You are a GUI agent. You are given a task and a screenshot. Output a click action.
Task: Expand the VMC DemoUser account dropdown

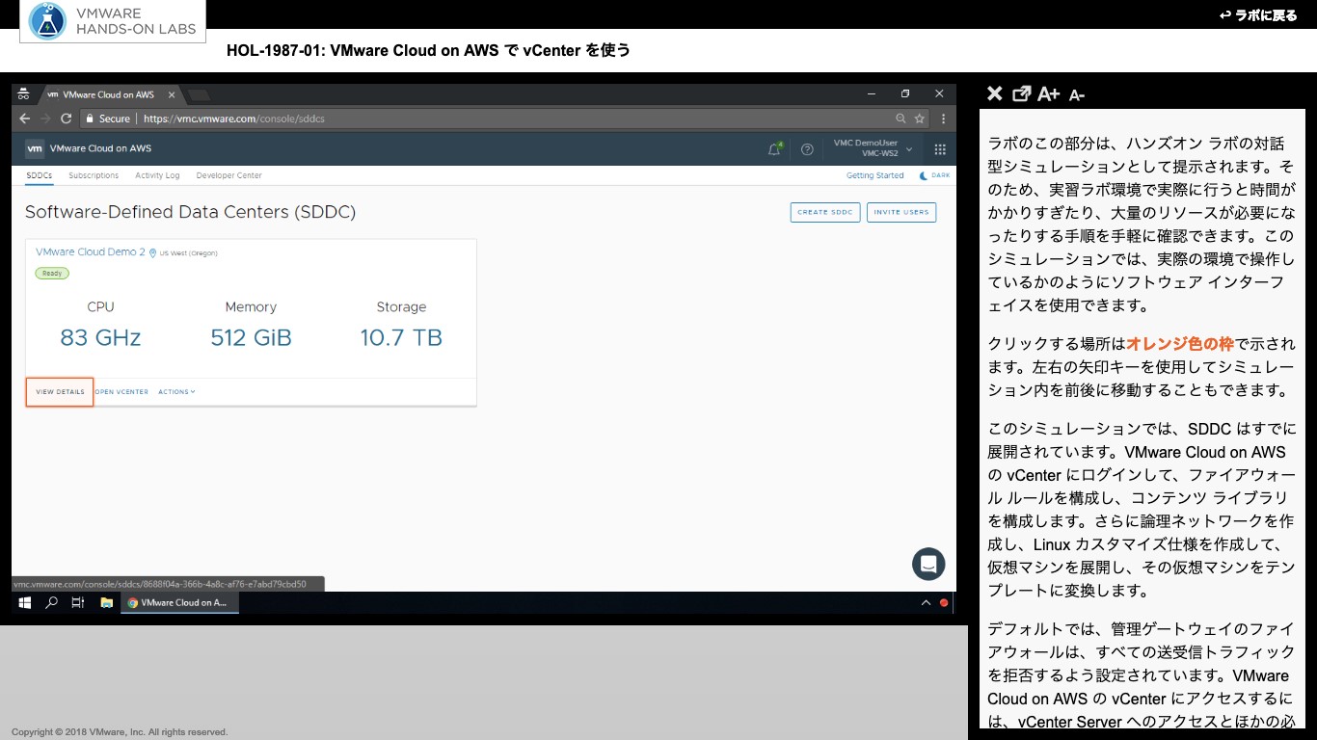(873, 148)
